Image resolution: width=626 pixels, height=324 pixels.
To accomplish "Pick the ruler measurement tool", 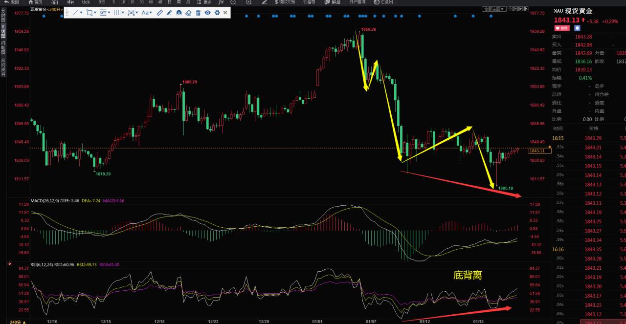I will pyautogui.click(x=159, y=13).
